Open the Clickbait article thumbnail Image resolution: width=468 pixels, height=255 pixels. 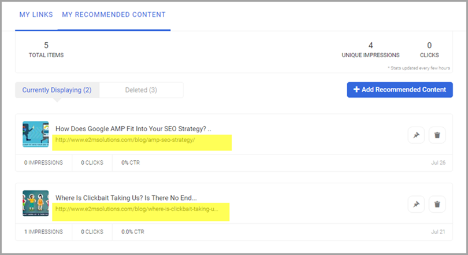pos(35,204)
